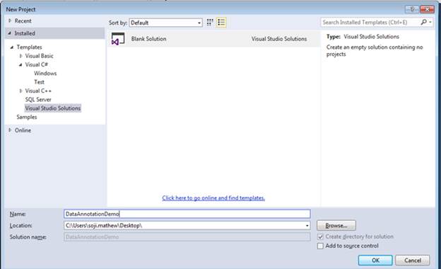Expand the Visual Basic node
441x269 pixels.
pyautogui.click(x=20, y=56)
